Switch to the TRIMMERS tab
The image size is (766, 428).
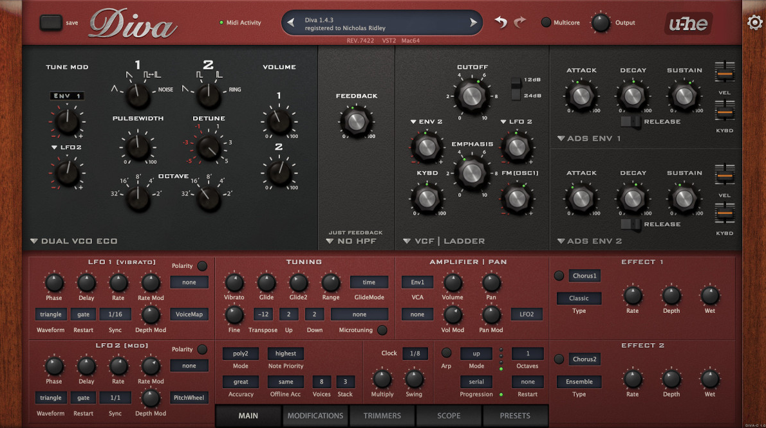[x=382, y=416]
